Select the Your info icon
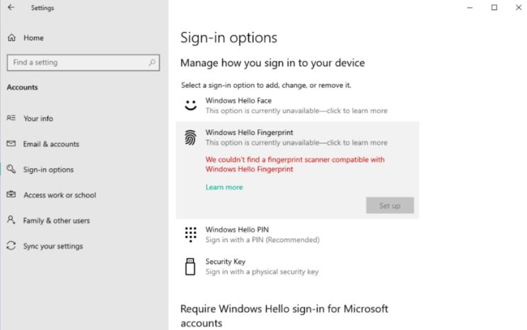The width and height of the screenshot is (527, 330). click(11, 118)
